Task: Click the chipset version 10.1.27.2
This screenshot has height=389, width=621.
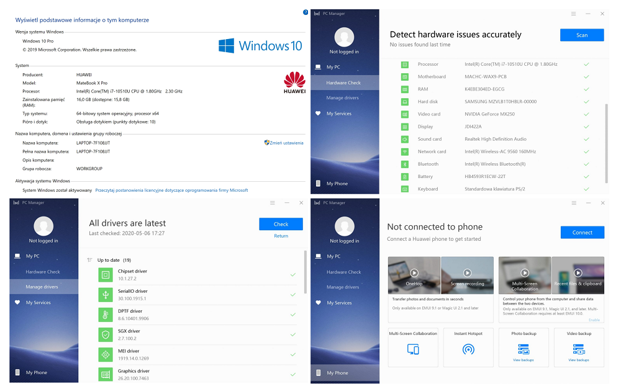Action: [127, 279]
